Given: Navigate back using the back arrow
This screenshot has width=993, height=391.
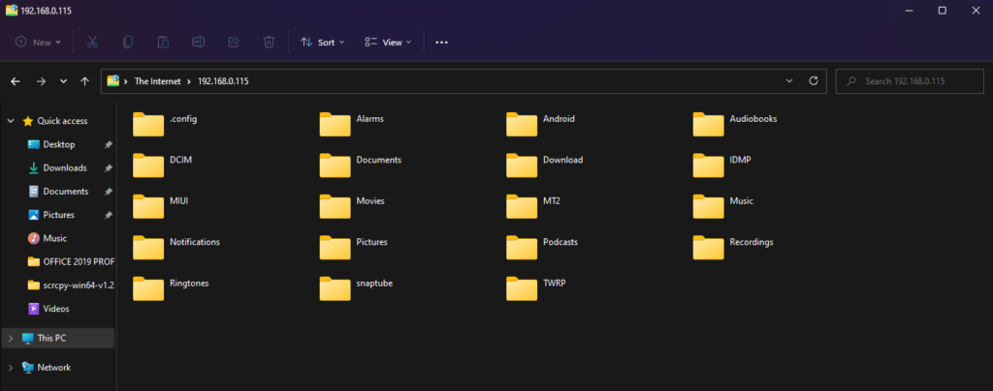Looking at the screenshot, I should tap(16, 81).
